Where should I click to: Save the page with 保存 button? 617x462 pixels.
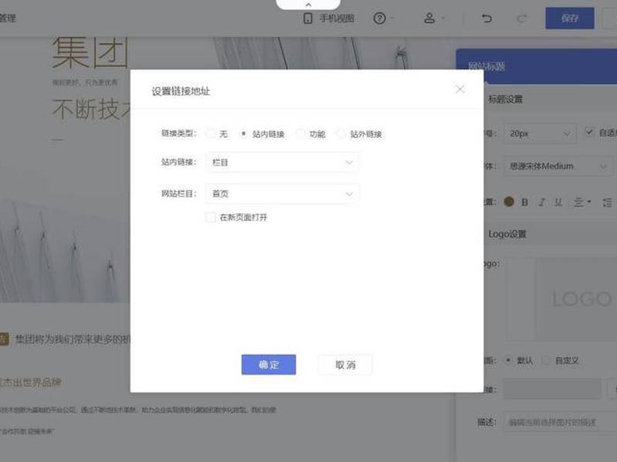coord(570,18)
